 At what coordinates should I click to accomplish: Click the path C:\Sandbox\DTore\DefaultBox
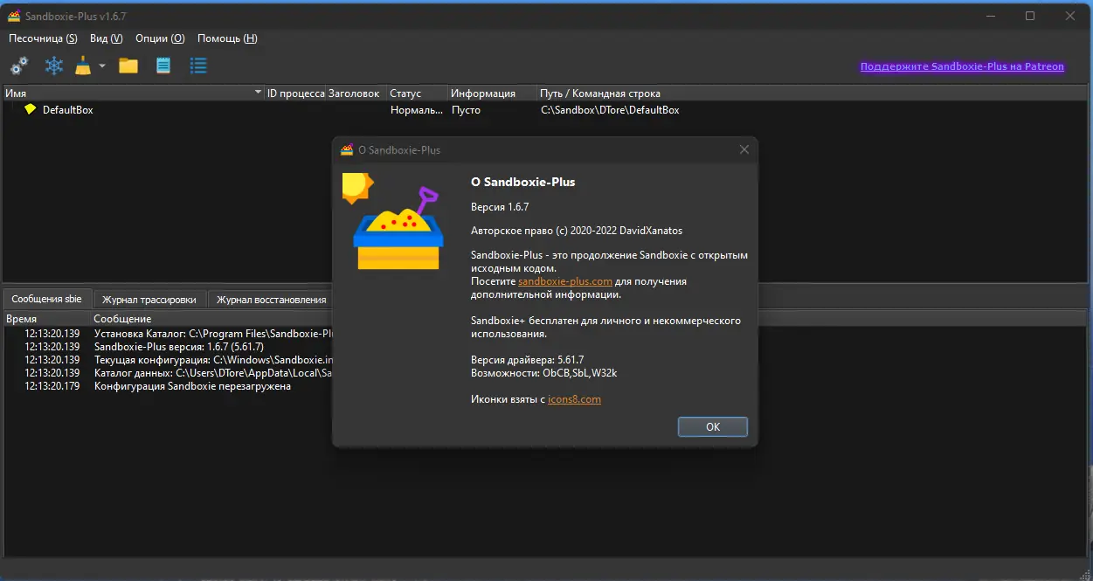tap(610, 110)
